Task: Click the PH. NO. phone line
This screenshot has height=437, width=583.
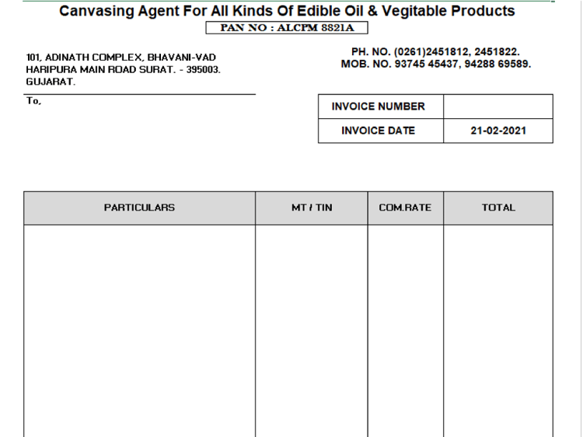Action: click(435, 51)
